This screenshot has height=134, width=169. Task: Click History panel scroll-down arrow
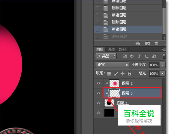(164, 38)
